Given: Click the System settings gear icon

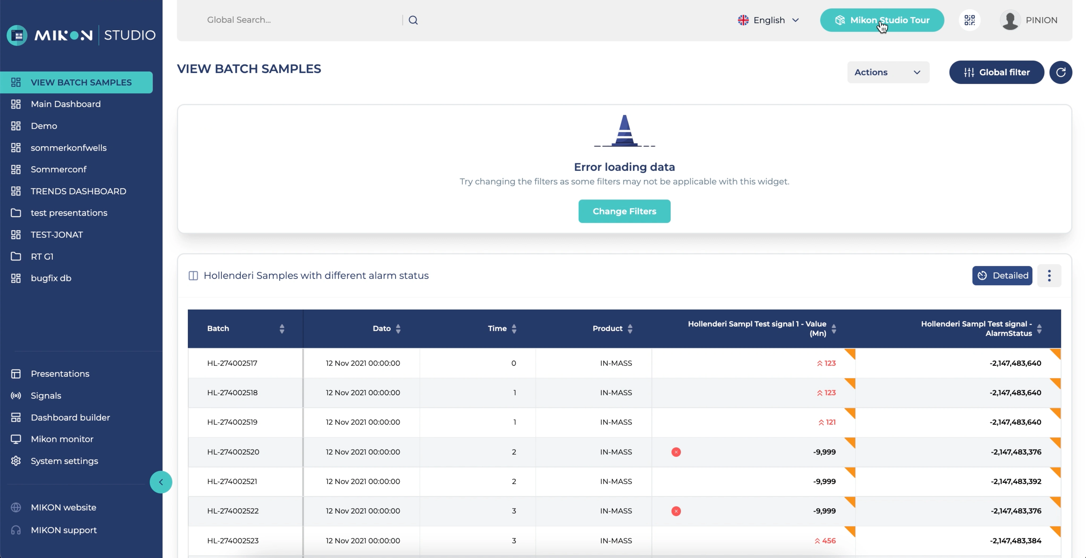Looking at the screenshot, I should [16, 461].
